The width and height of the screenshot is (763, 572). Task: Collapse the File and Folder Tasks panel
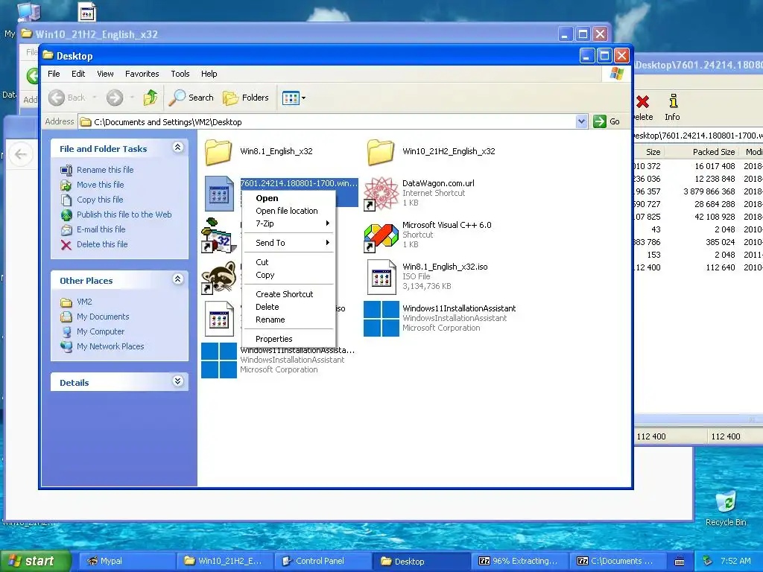(x=177, y=147)
